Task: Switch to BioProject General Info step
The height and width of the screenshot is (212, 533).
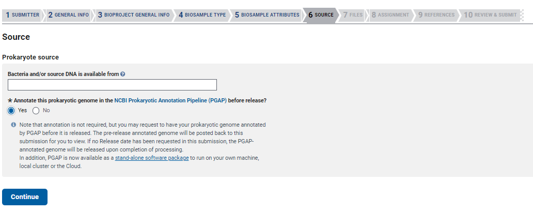Action: 134,15
